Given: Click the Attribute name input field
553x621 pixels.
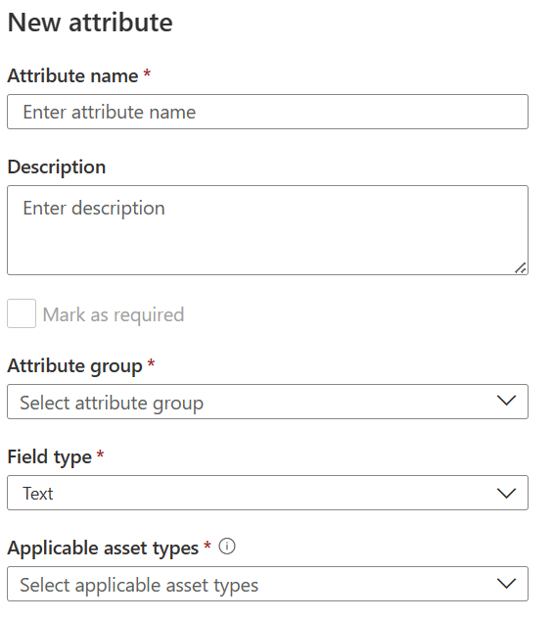Looking at the screenshot, I should [x=267, y=112].
